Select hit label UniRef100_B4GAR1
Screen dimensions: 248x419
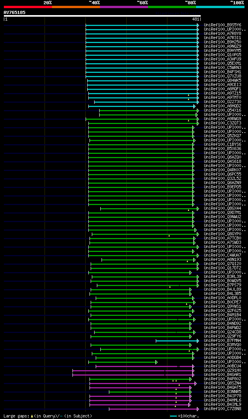coord(222,375)
